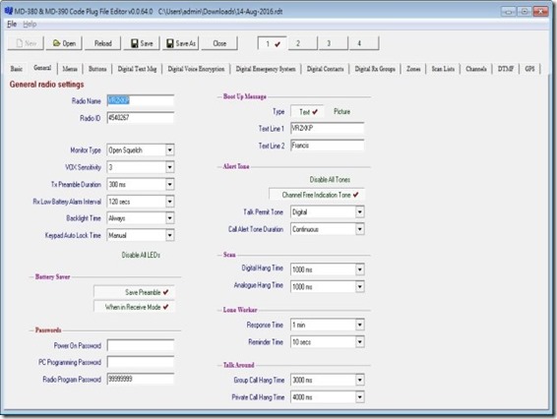Switch to file slot 3
557x419 pixels.
(334, 43)
